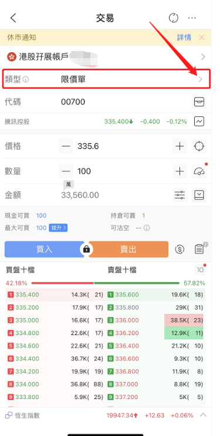The image size is (220, 436).
Task: Tap the 提升 upgrade button
Action: tap(59, 228)
